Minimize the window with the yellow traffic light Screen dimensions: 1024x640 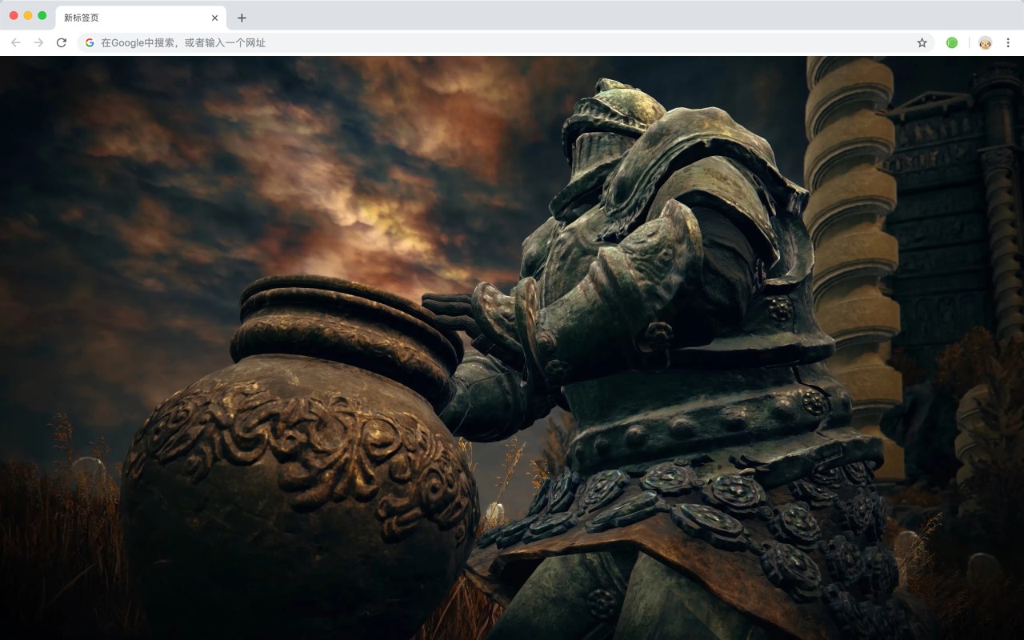pos(26,14)
